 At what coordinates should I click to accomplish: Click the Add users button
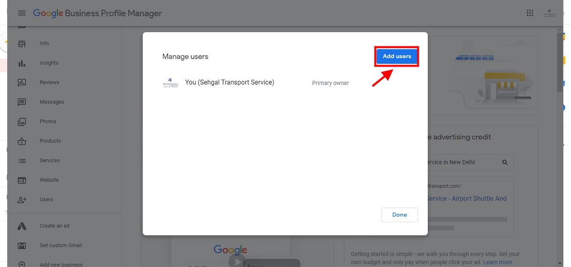click(396, 56)
